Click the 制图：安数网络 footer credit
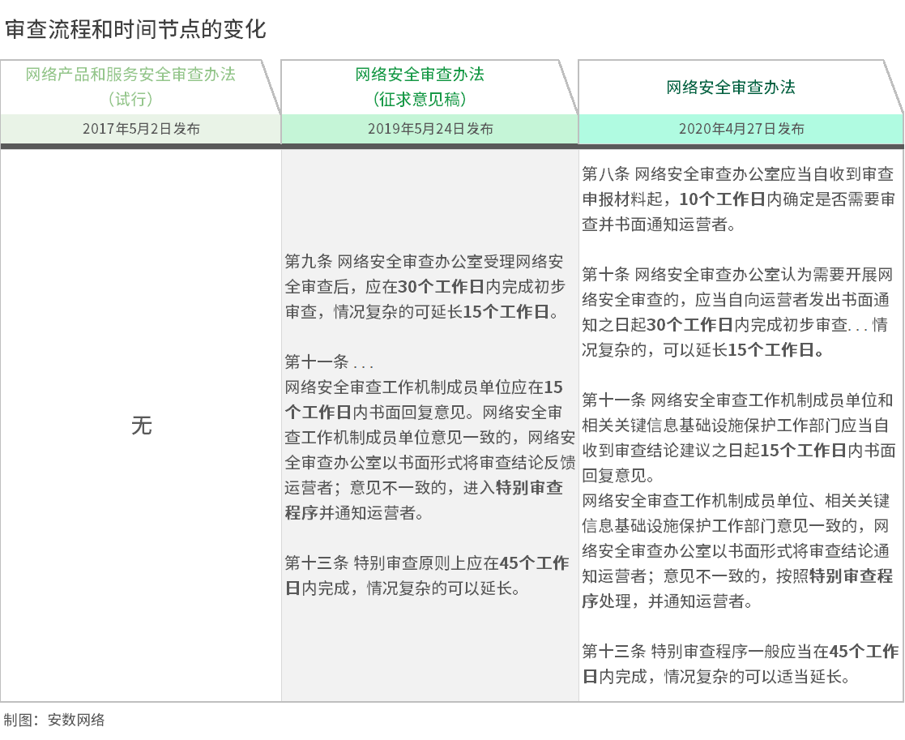 (x=54, y=720)
